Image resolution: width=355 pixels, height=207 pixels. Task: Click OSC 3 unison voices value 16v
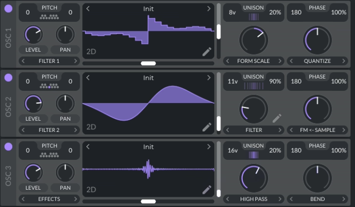(x=233, y=150)
